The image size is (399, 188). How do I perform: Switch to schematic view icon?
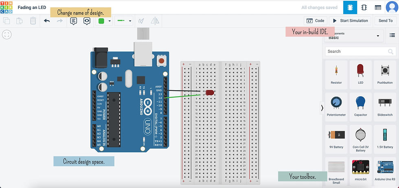pyautogui.click(x=364, y=7)
